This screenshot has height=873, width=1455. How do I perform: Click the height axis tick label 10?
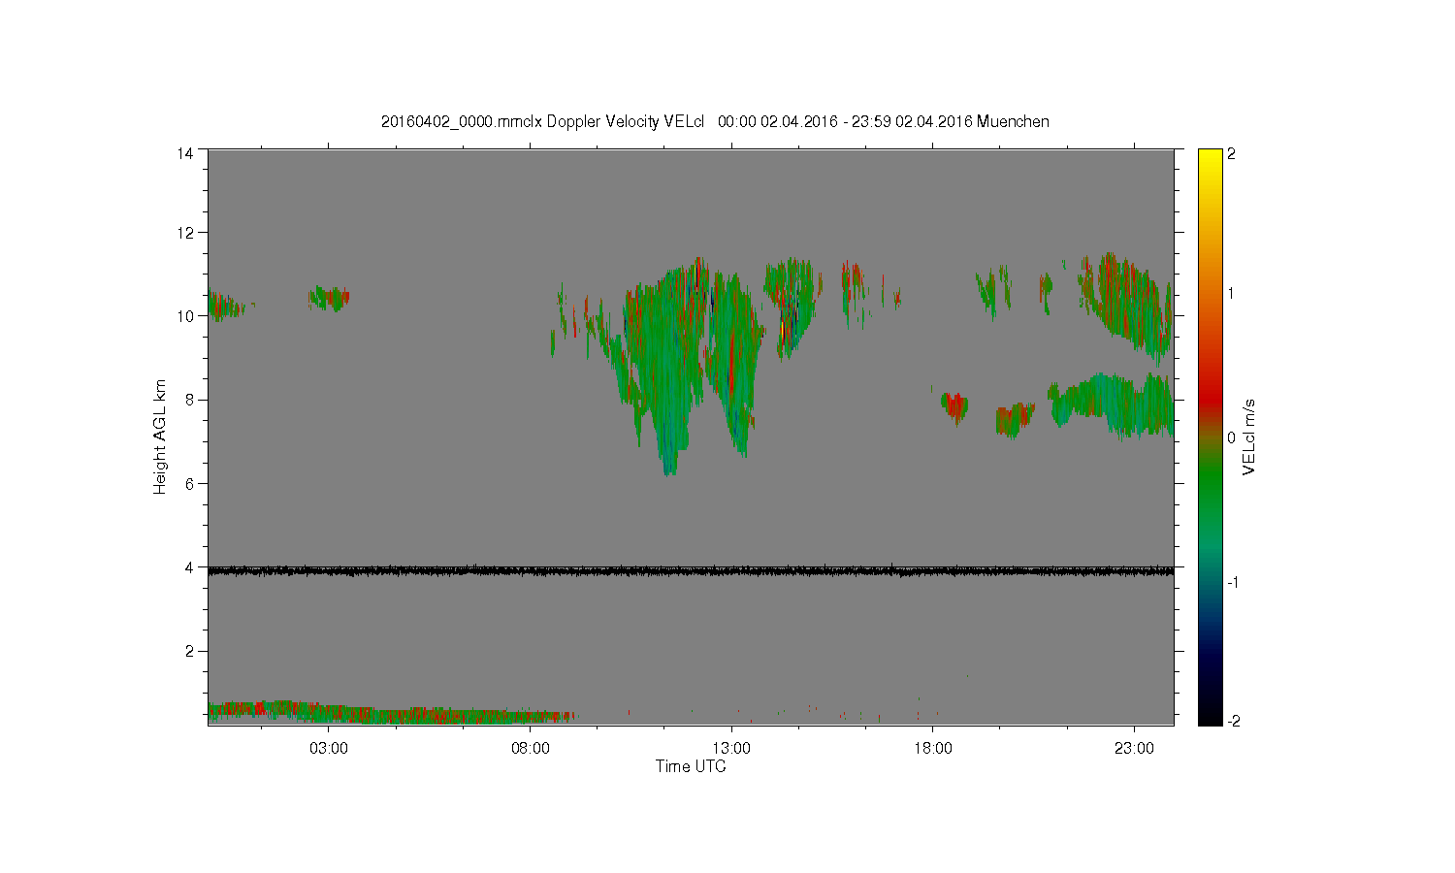(184, 316)
